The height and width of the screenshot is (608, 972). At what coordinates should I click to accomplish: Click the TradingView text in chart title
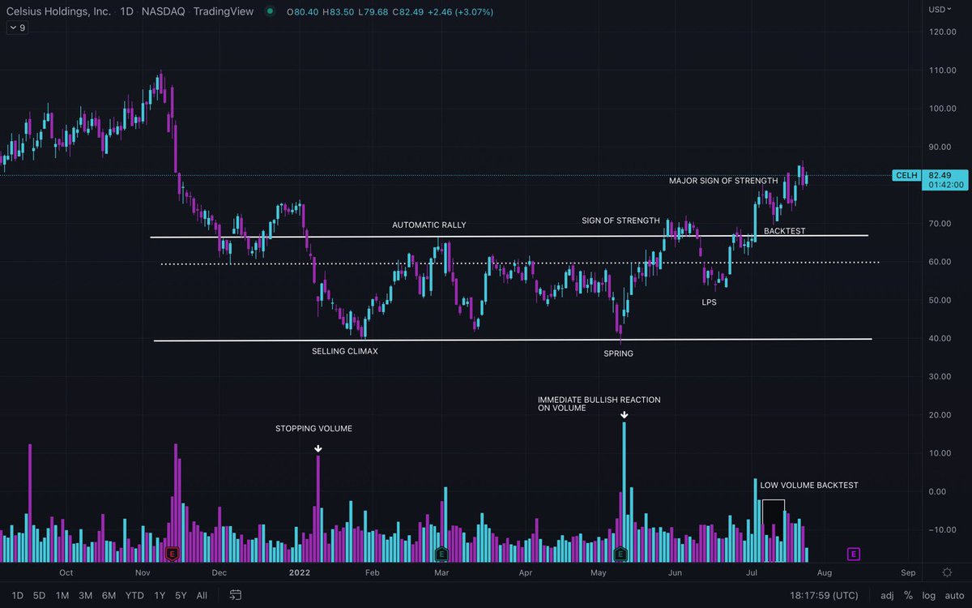(224, 12)
